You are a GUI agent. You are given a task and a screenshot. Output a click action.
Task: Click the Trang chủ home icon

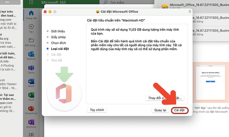click(x=31, y=13)
